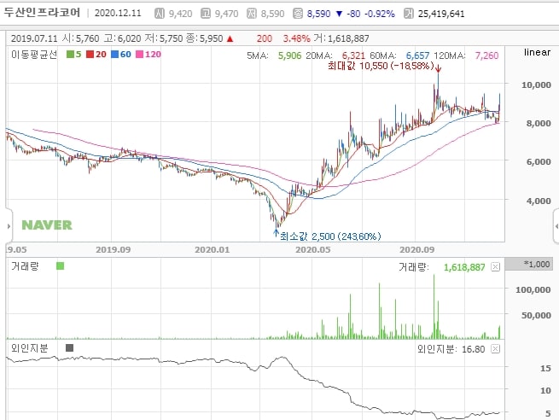This screenshot has width=559, height=420.
Task: Click the 이동평균선 label
Action: pos(34,54)
